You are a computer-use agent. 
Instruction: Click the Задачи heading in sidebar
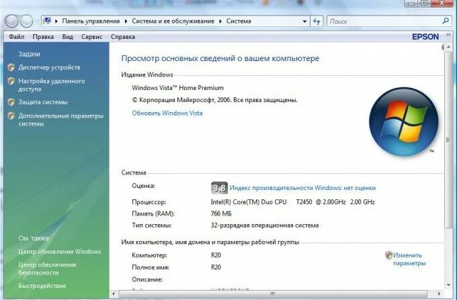coord(29,54)
